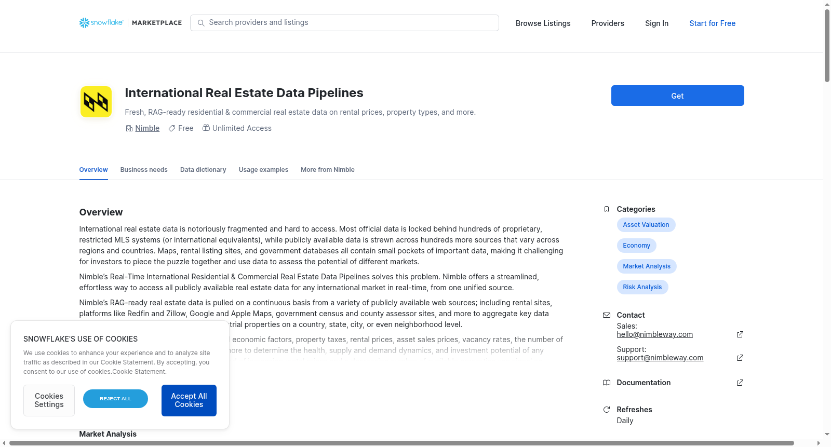Click the horizontal scrollbar left arrow
Viewport: 831px width, 447px height.
click(4, 443)
